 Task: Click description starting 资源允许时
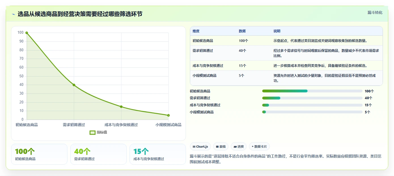click(325, 78)
